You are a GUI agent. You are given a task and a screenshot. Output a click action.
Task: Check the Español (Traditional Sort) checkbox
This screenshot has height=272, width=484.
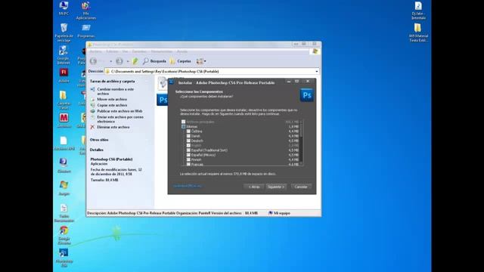[x=188, y=150]
